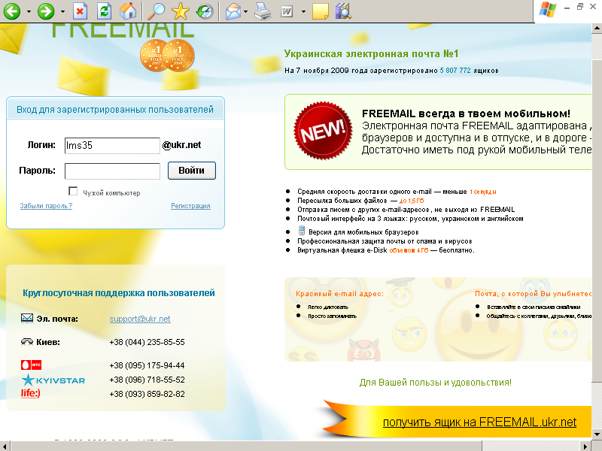Screen dimensions: 602x451
Task: Click получить ящик на FREEMAIL.ukr.net link
Action: pos(479,422)
